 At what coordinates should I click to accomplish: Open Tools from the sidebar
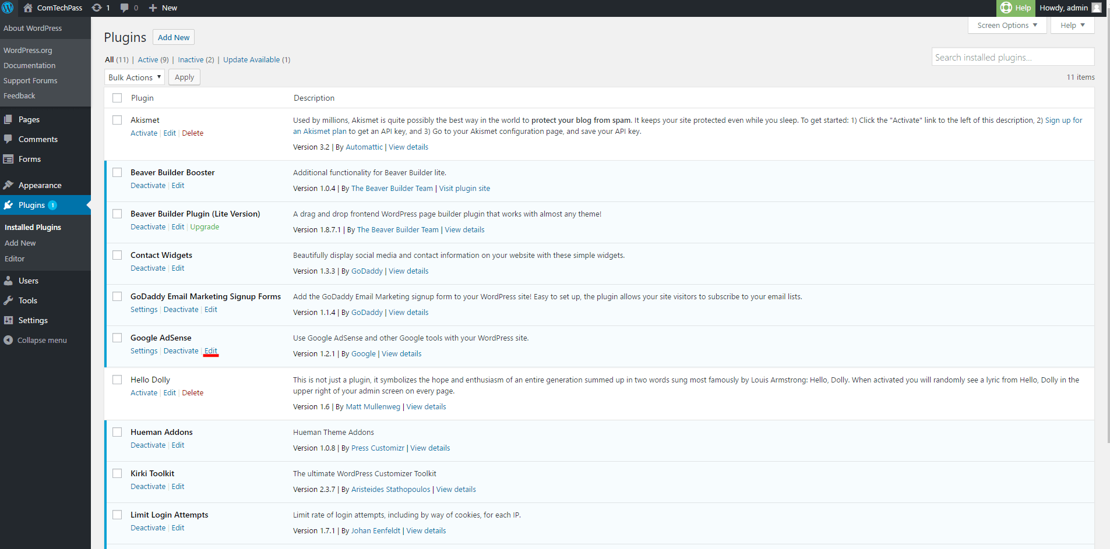27,300
